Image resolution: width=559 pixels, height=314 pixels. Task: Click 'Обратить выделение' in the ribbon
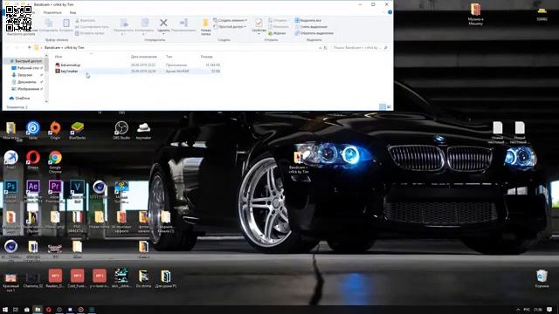coord(314,33)
